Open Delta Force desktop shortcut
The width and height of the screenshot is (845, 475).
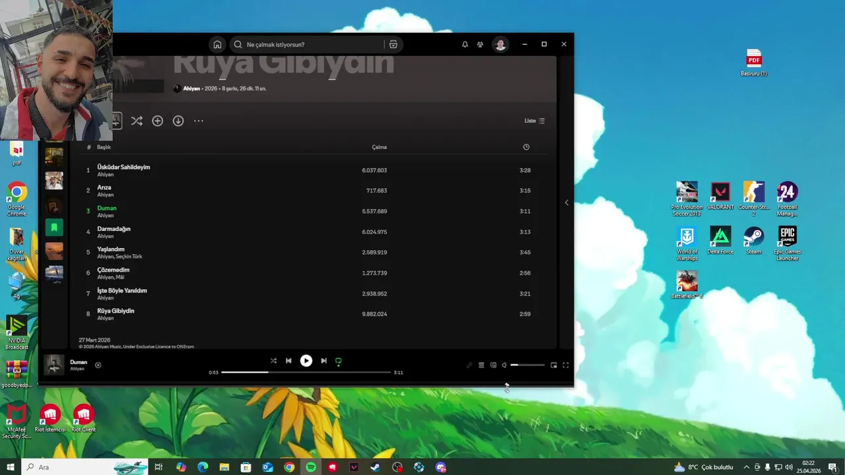(x=720, y=241)
